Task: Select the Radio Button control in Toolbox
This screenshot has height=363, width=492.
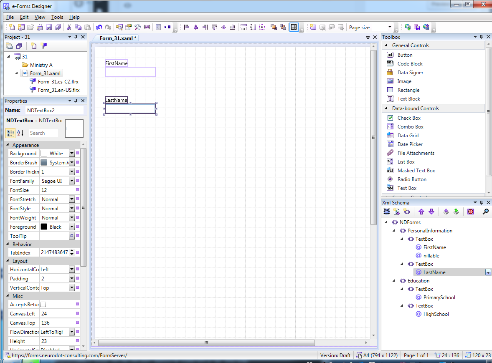Action: [412, 179]
